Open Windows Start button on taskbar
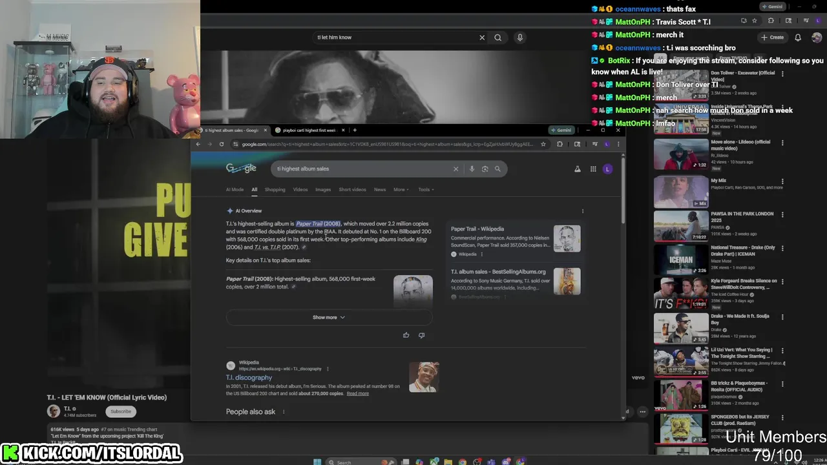 [317, 462]
